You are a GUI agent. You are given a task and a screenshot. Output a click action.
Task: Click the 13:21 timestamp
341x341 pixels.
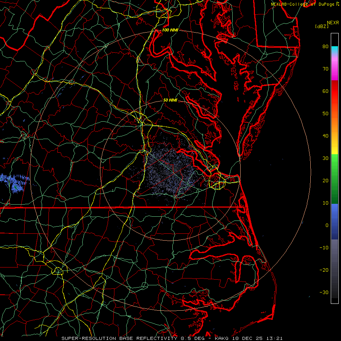click(x=274, y=338)
